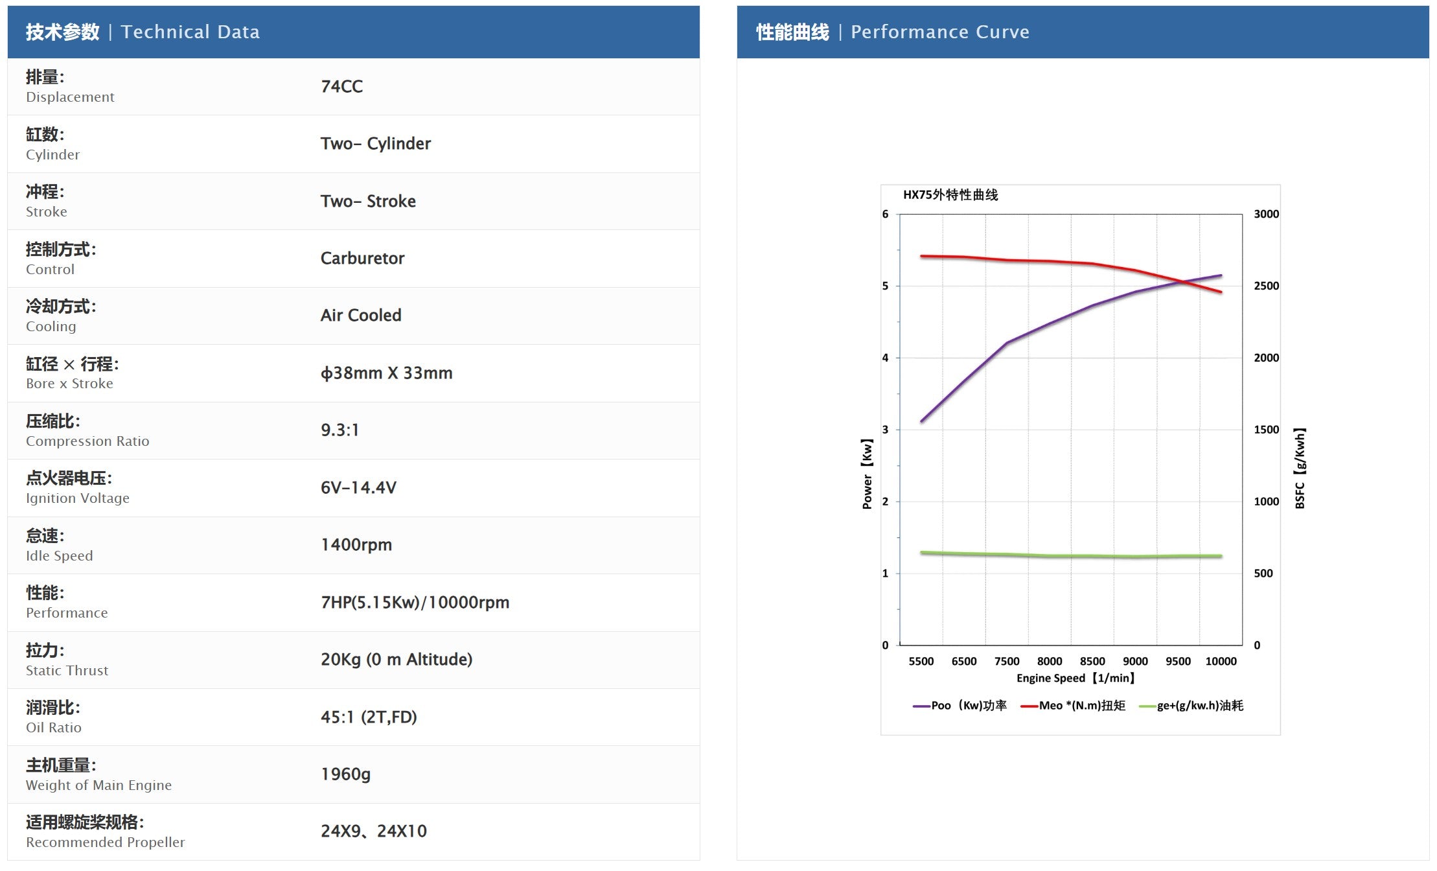Select the Air Cooled value
This screenshot has width=1437, height=871.
click(x=361, y=315)
